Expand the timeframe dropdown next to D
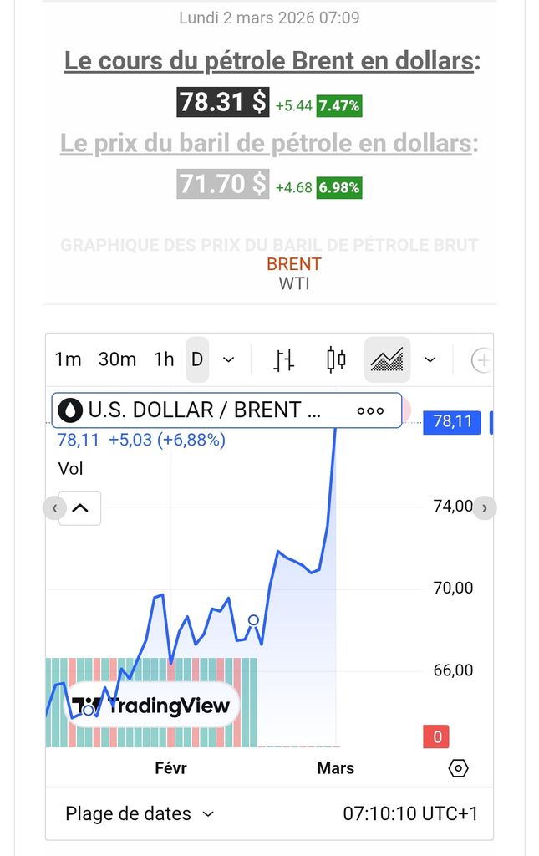Screen dimensions: 539x856 tap(228, 360)
